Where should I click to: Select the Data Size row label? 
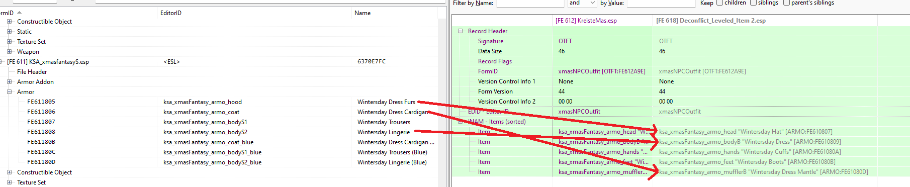click(490, 51)
